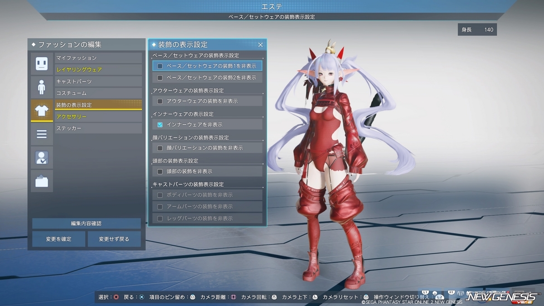Viewport: 544px width, 306px height.
Task: Select アクセサリー menu item
Action: pyautogui.click(x=98, y=117)
